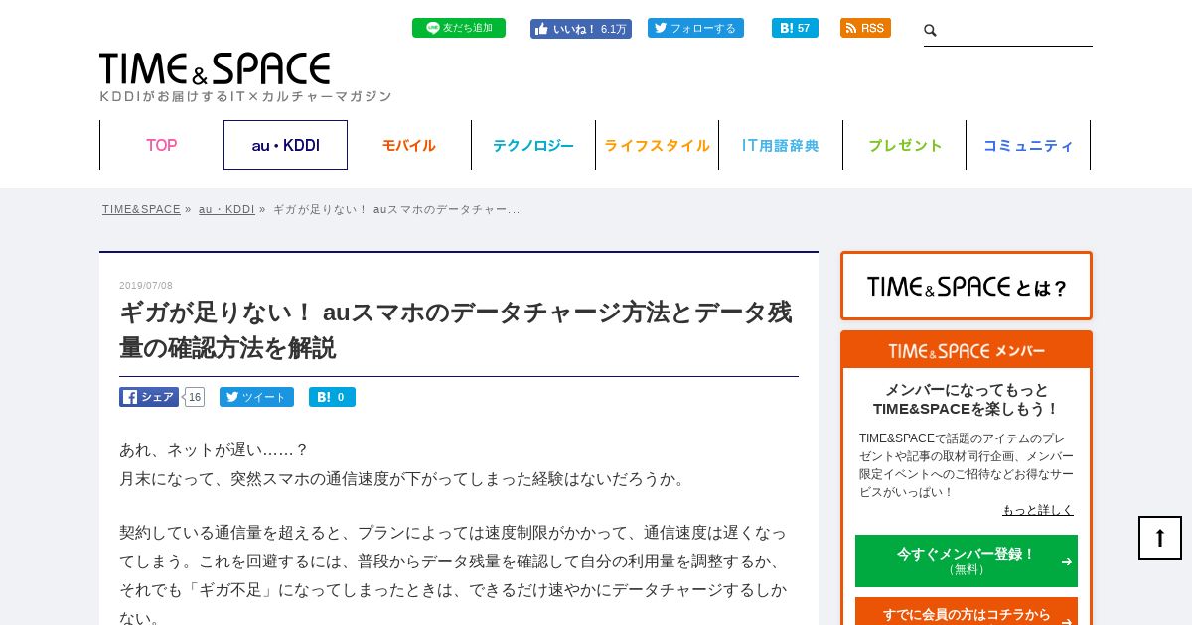Subscribe through the RSS button
Screen dimensions: 1192x625
865,28
